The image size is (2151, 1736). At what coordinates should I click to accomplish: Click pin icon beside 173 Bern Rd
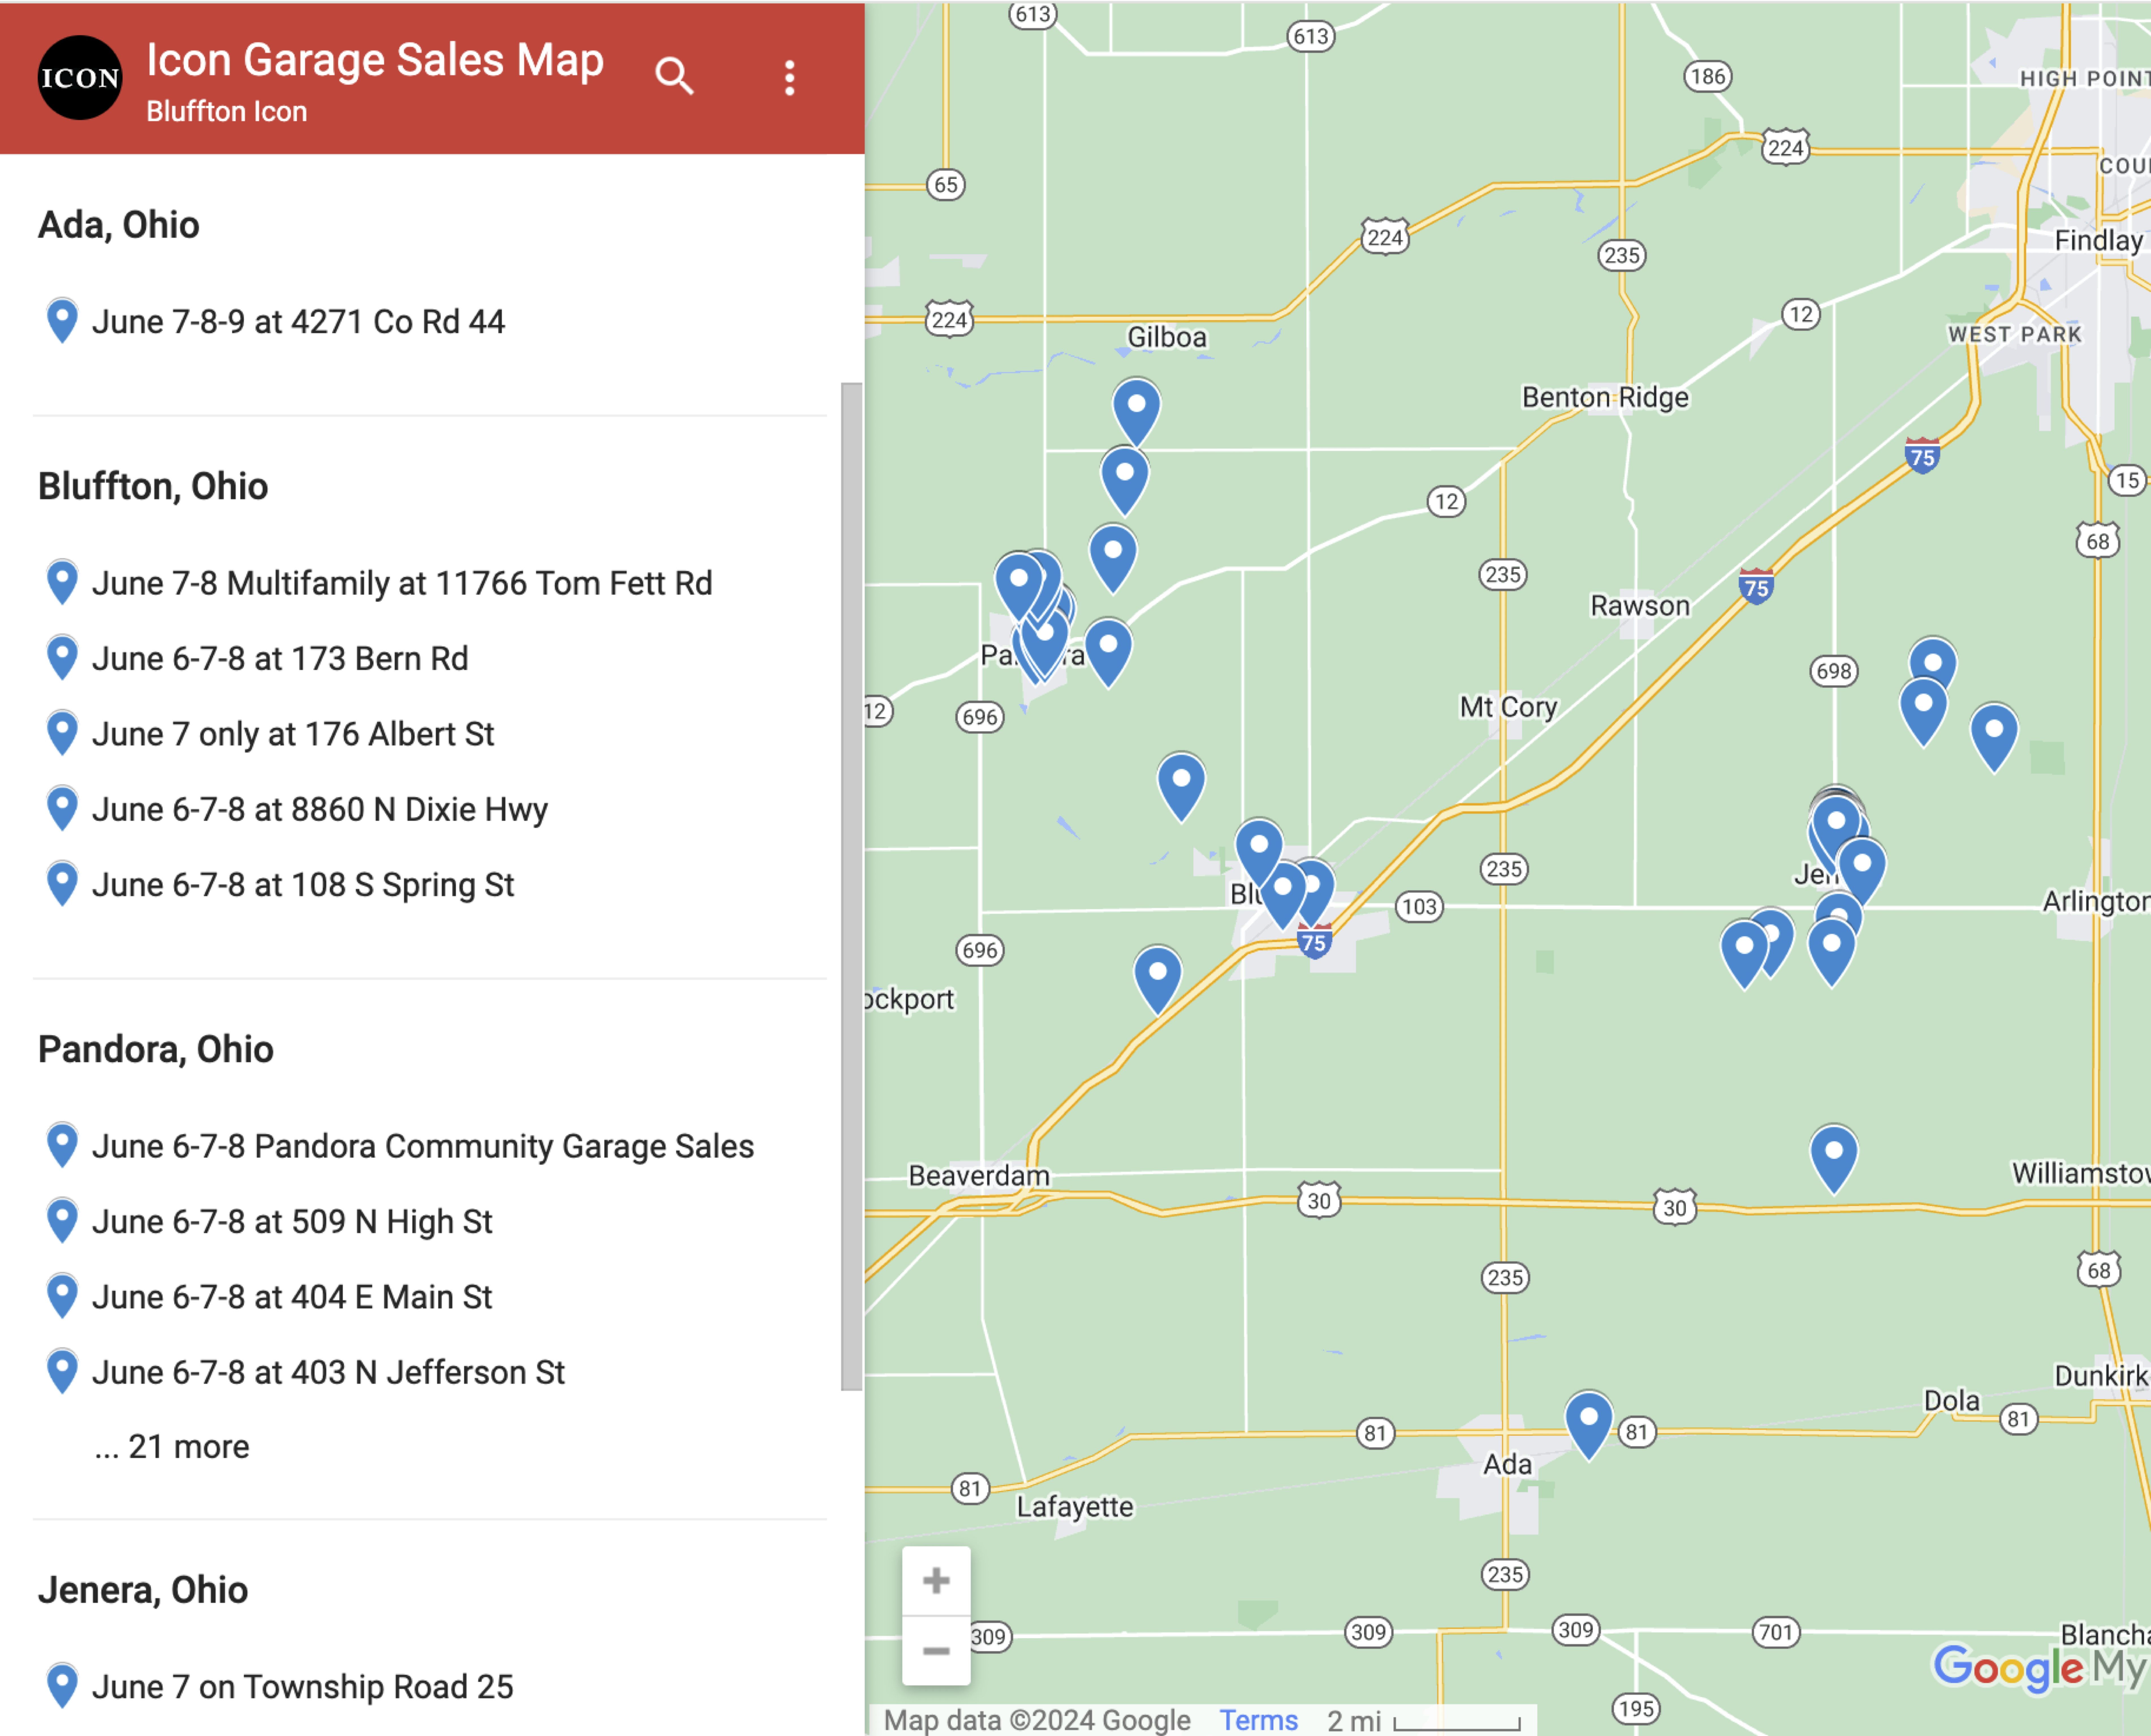(x=62, y=658)
